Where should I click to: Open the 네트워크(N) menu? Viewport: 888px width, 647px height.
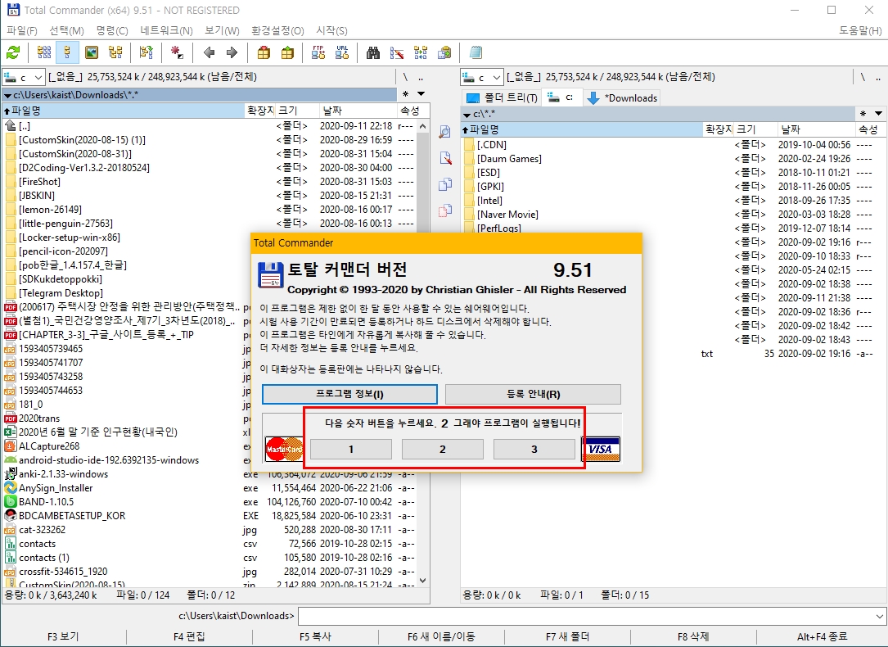tap(166, 30)
